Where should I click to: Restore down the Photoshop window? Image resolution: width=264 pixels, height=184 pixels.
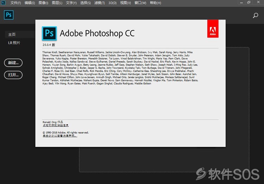[x=249, y=2]
